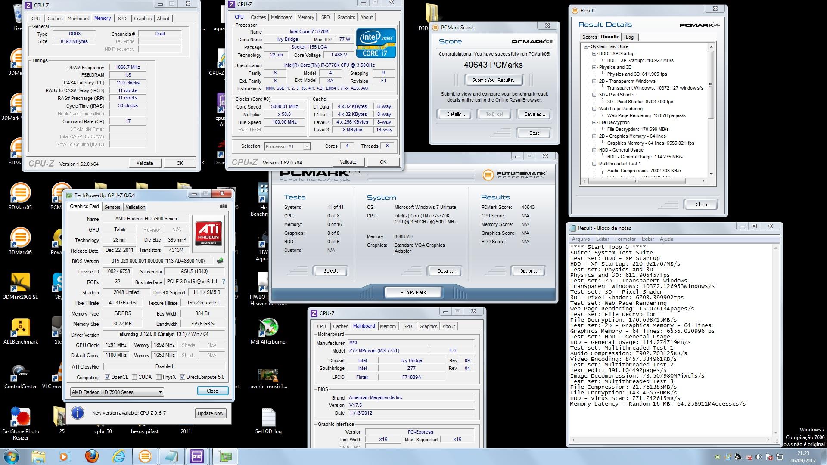
Task: Open the Caches tab in CPU-Z CPU window
Action: point(258,17)
